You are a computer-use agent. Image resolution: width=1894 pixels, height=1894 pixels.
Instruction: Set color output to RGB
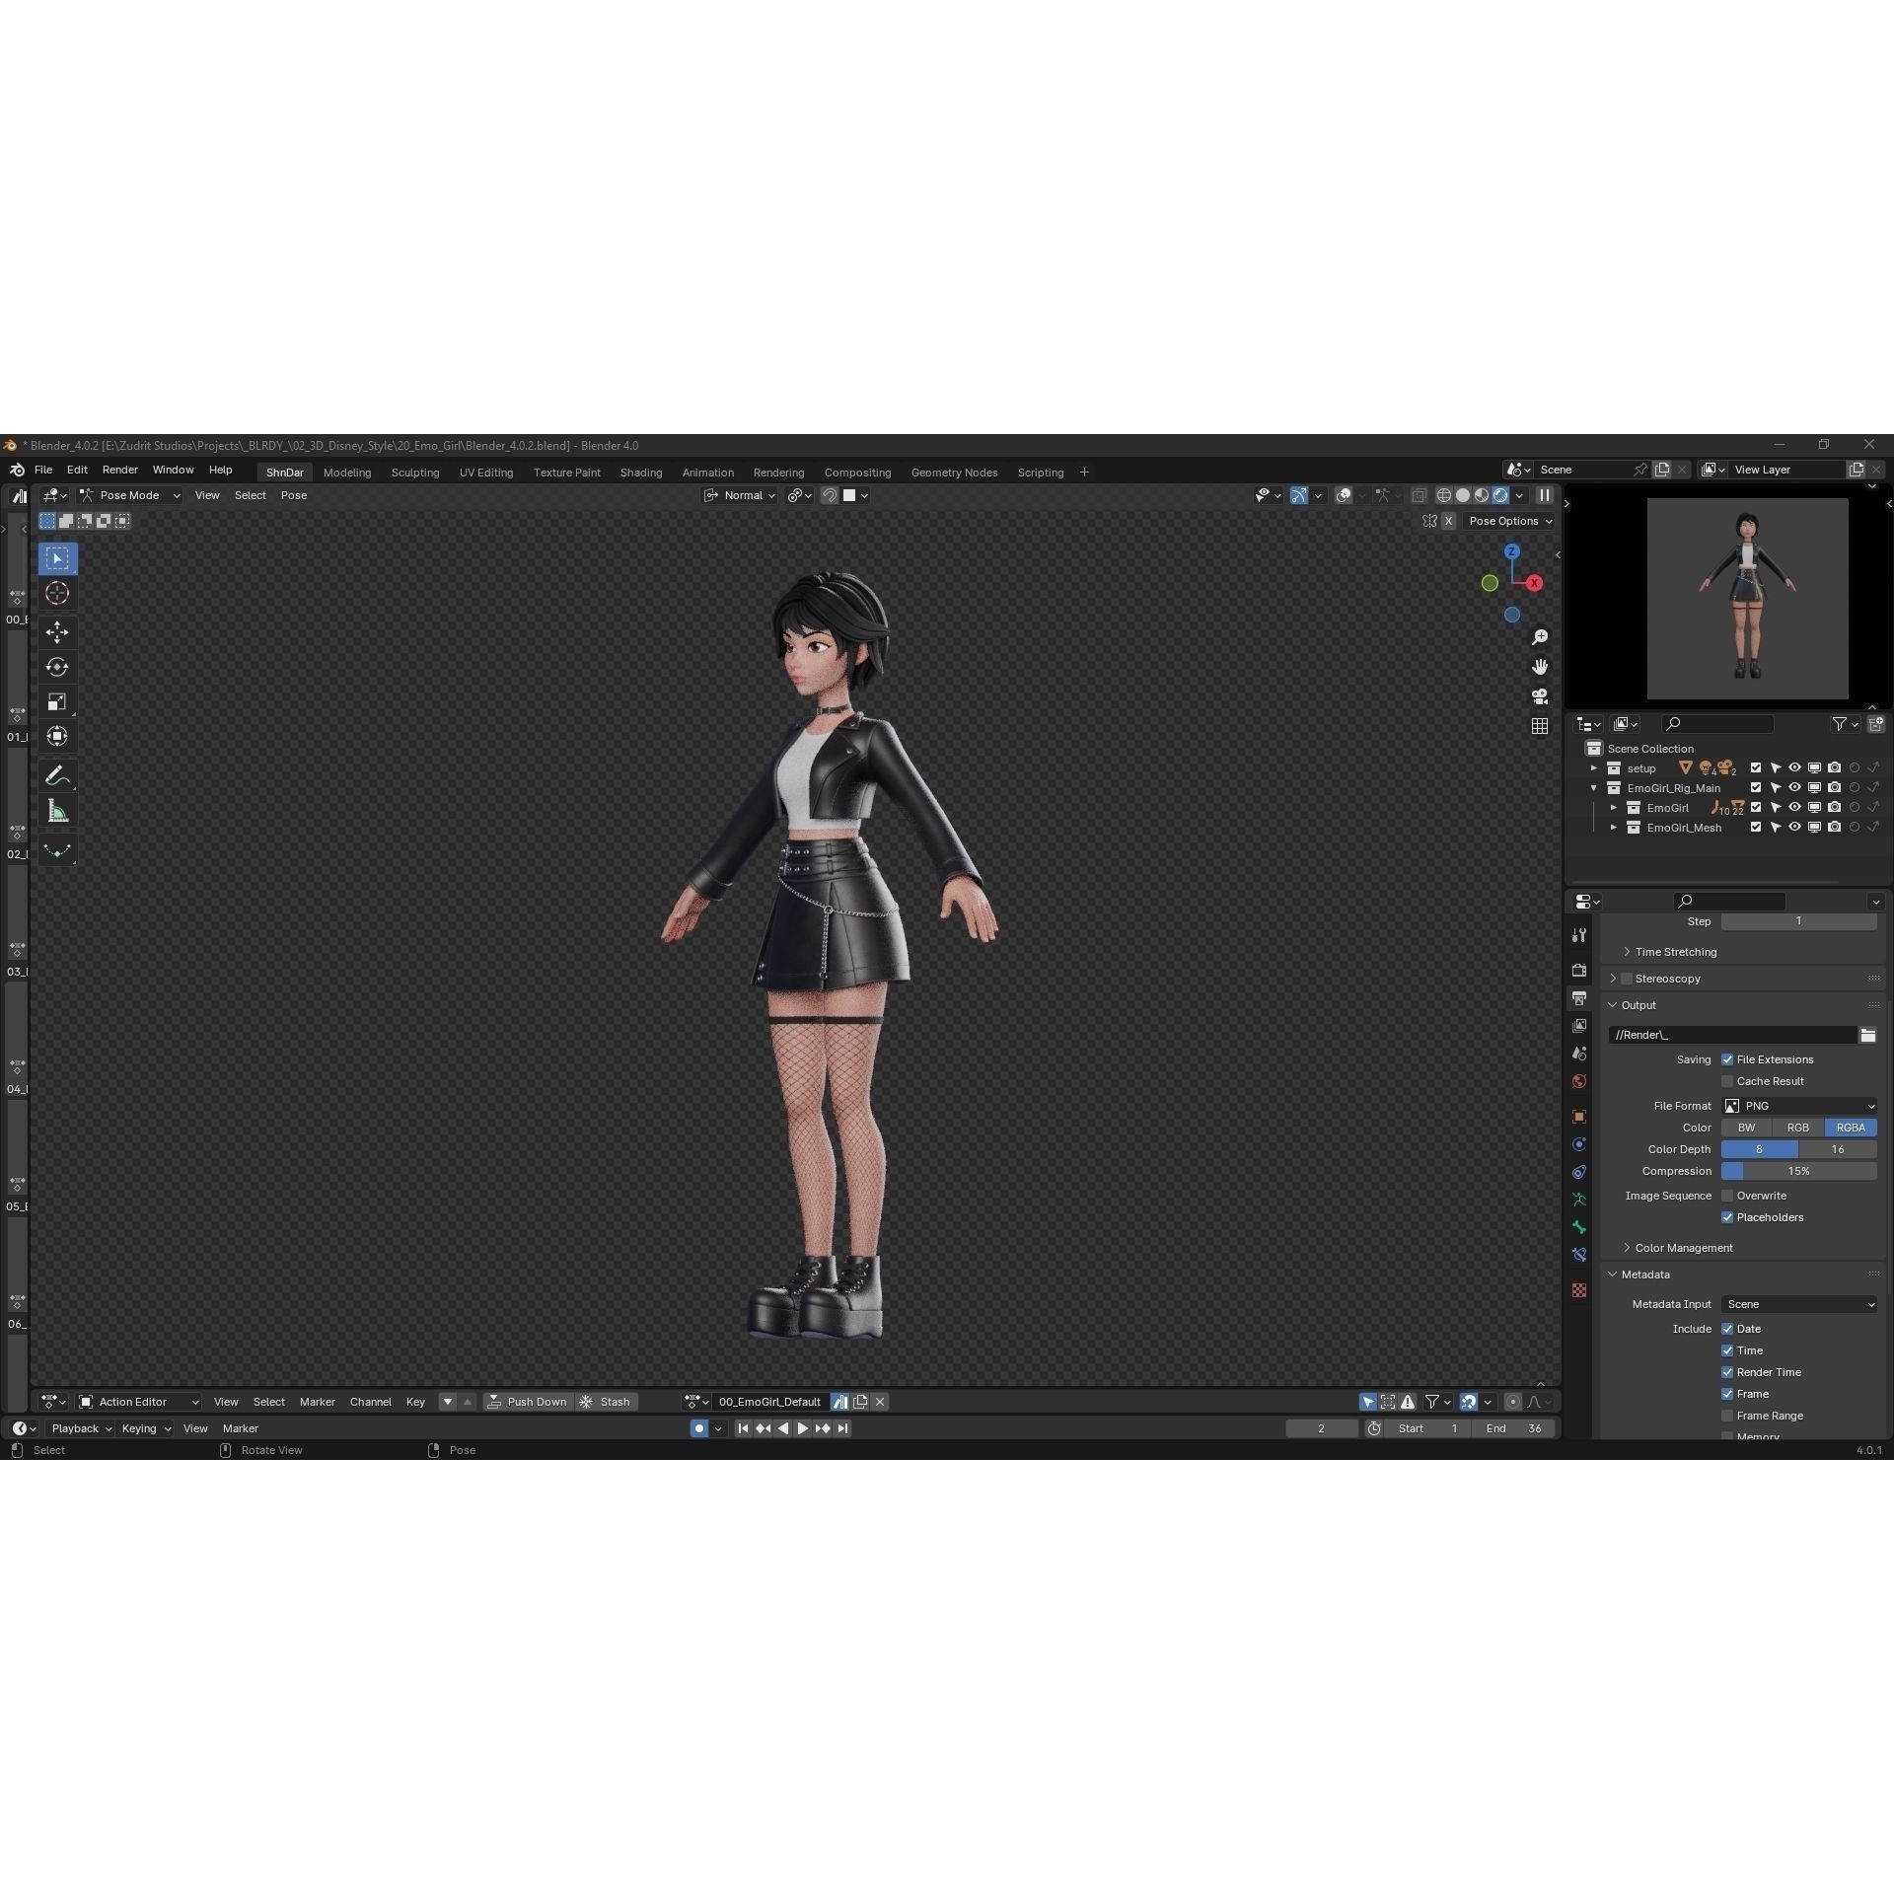point(1797,1128)
